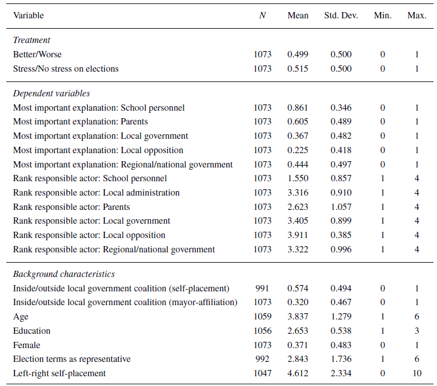Viewport: 437px width, 386px height.
Task: Click the "Education" row label
Action: pyautogui.click(x=32, y=331)
